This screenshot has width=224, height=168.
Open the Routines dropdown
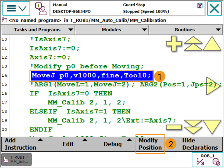click(x=186, y=30)
